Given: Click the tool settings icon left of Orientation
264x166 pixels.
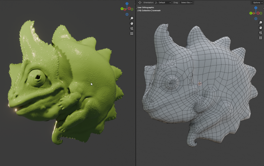Looking at the screenshot, I should pos(140,2).
